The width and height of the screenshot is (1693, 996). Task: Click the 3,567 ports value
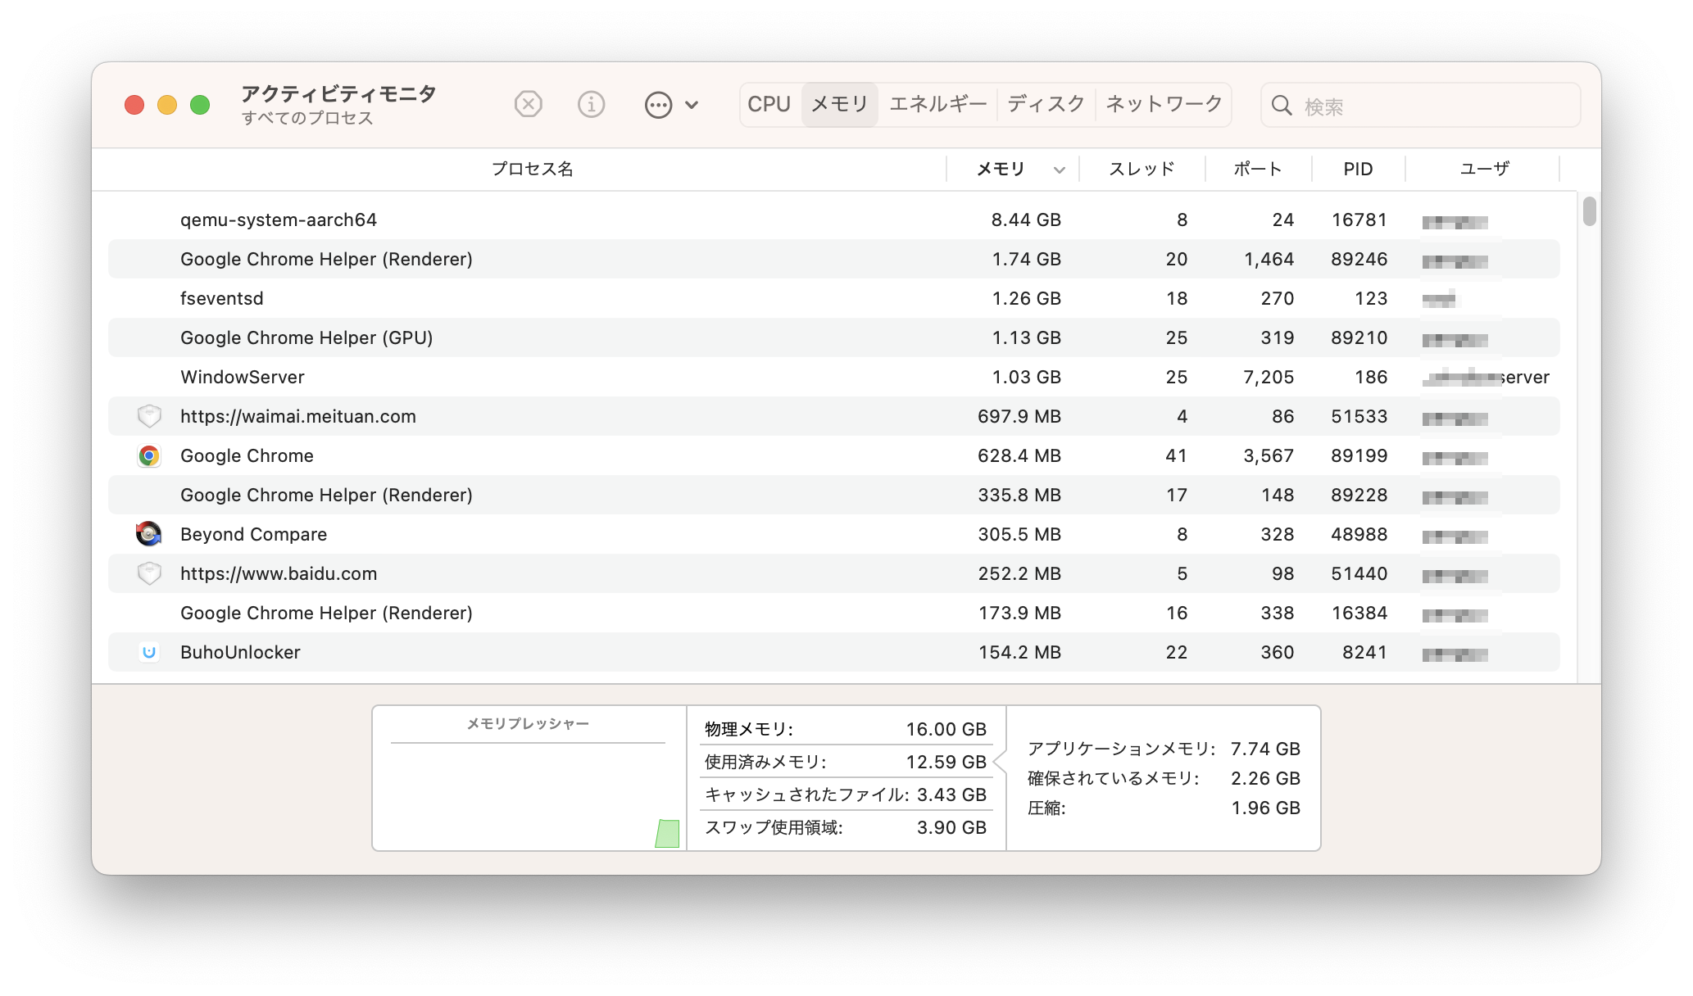[x=1269, y=455]
